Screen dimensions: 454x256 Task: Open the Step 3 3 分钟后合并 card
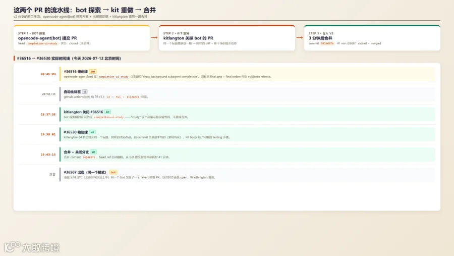(x=372, y=38)
